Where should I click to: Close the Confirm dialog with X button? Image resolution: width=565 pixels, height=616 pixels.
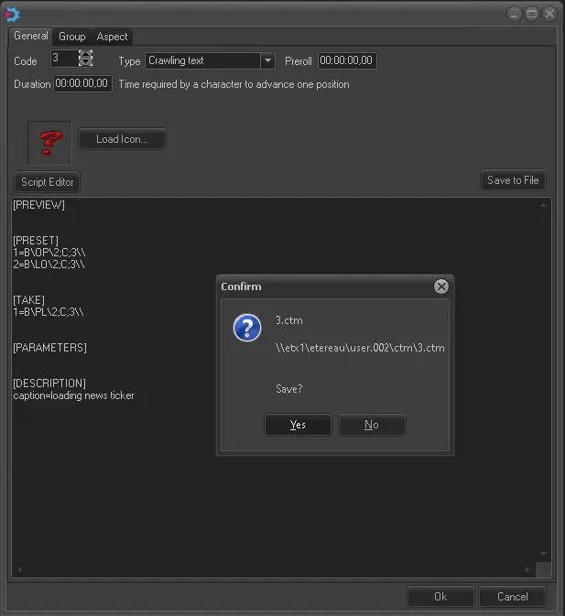click(x=441, y=286)
